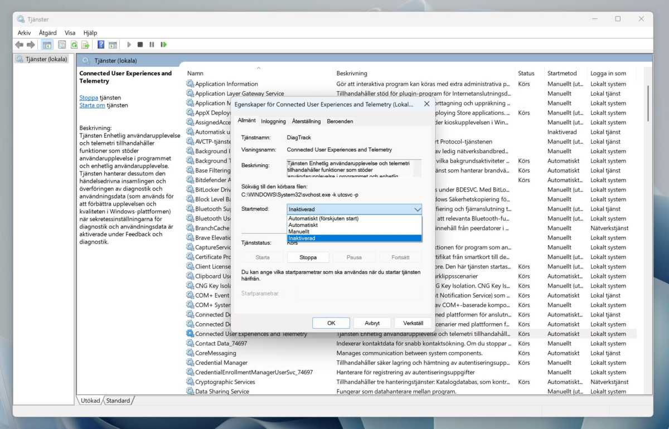The image size is (669, 429).
Task: Click the Stop Service toolbar icon
Action: [x=140, y=45]
